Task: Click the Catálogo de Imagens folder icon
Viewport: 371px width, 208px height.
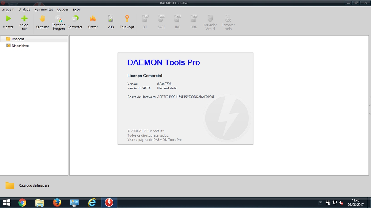Action: [10, 185]
